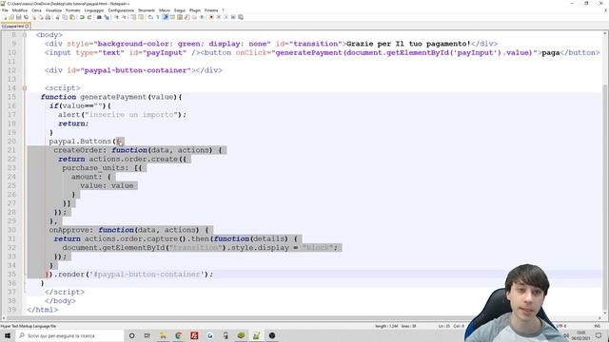This screenshot has height=342, width=609.
Task: Create a new document with New icon
Action: (x=5, y=17)
